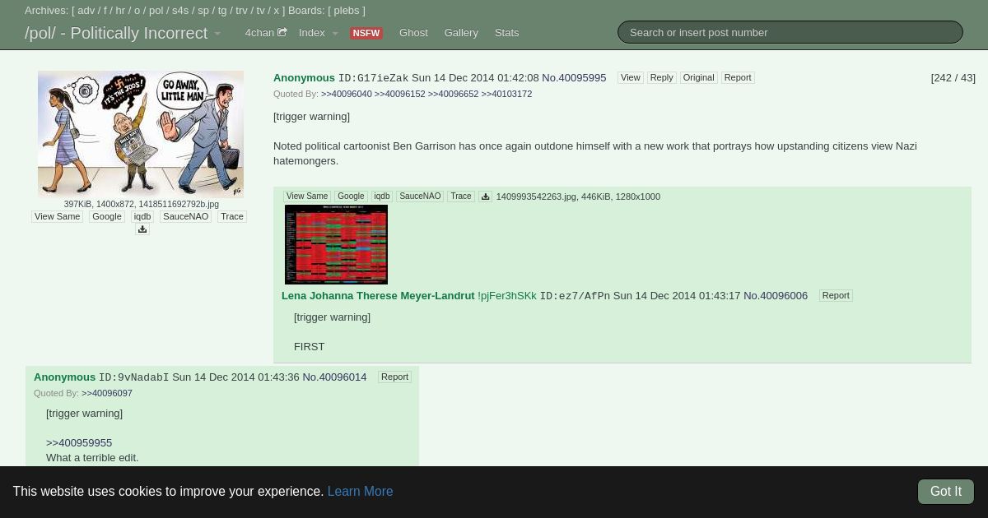Focus the search or post number field
988x518 pixels.
coord(790,32)
